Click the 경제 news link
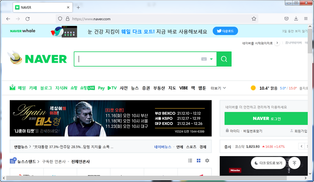The height and width of the screenshot is (182, 314). coord(202,147)
